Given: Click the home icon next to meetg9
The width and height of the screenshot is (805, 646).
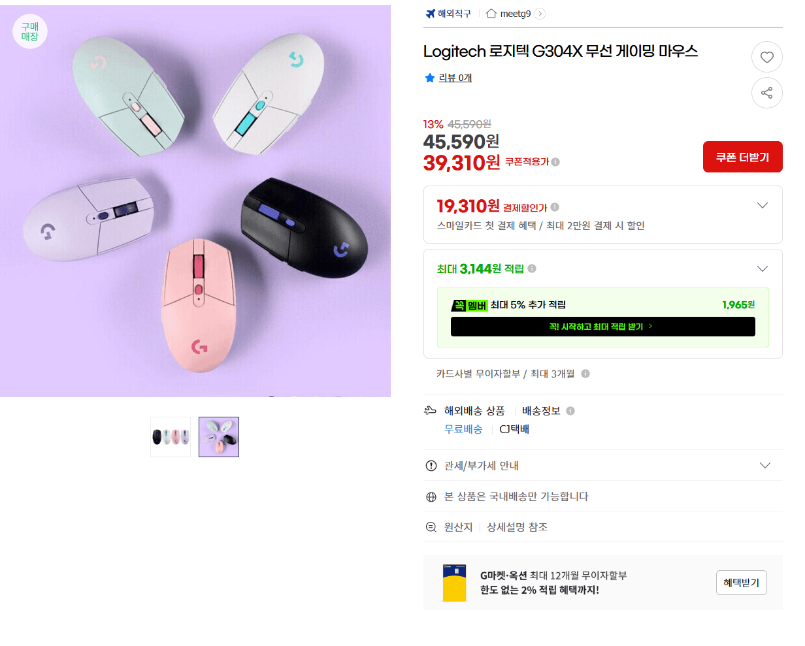Looking at the screenshot, I should (x=490, y=13).
